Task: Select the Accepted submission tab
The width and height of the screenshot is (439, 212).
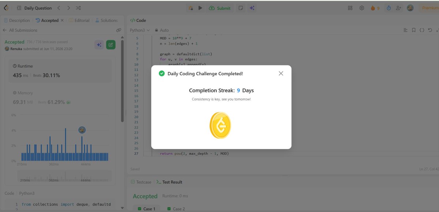Action: tap(47, 20)
